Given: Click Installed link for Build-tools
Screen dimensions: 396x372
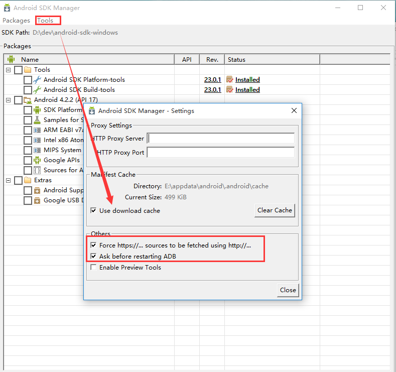Looking at the screenshot, I should [x=247, y=90].
